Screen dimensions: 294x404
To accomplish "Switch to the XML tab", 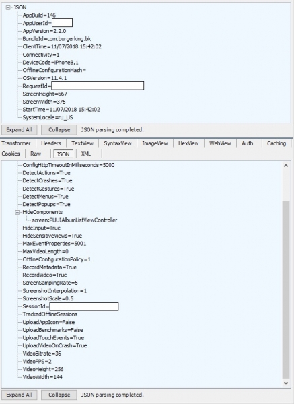I will (x=86, y=154).
